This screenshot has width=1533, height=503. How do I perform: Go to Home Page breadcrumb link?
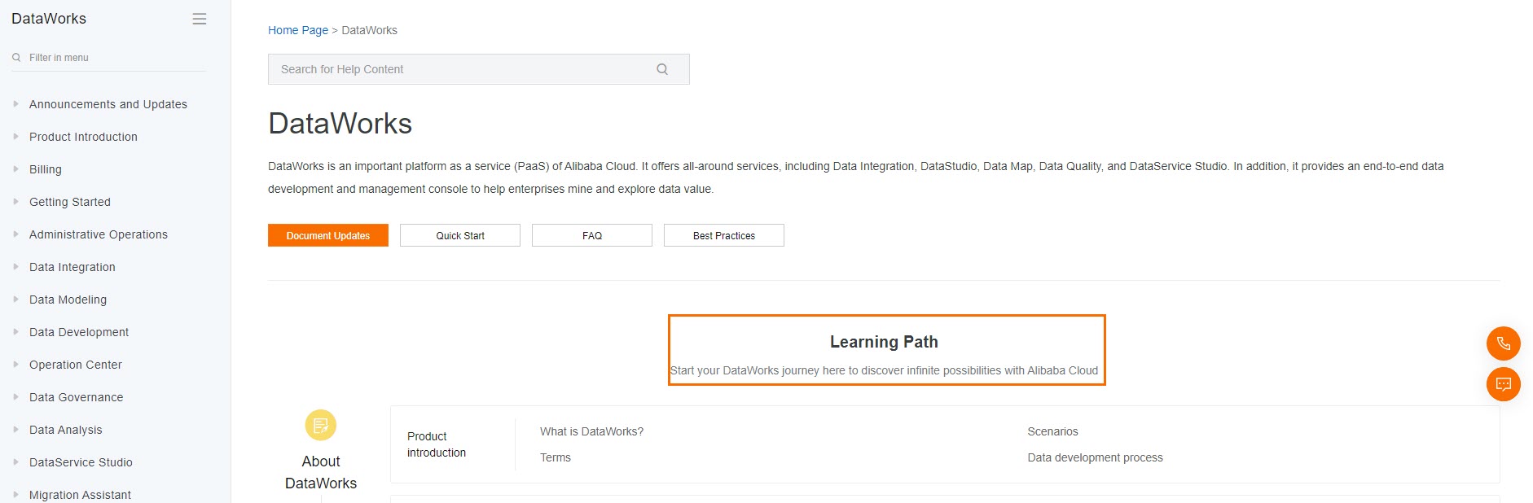298,30
